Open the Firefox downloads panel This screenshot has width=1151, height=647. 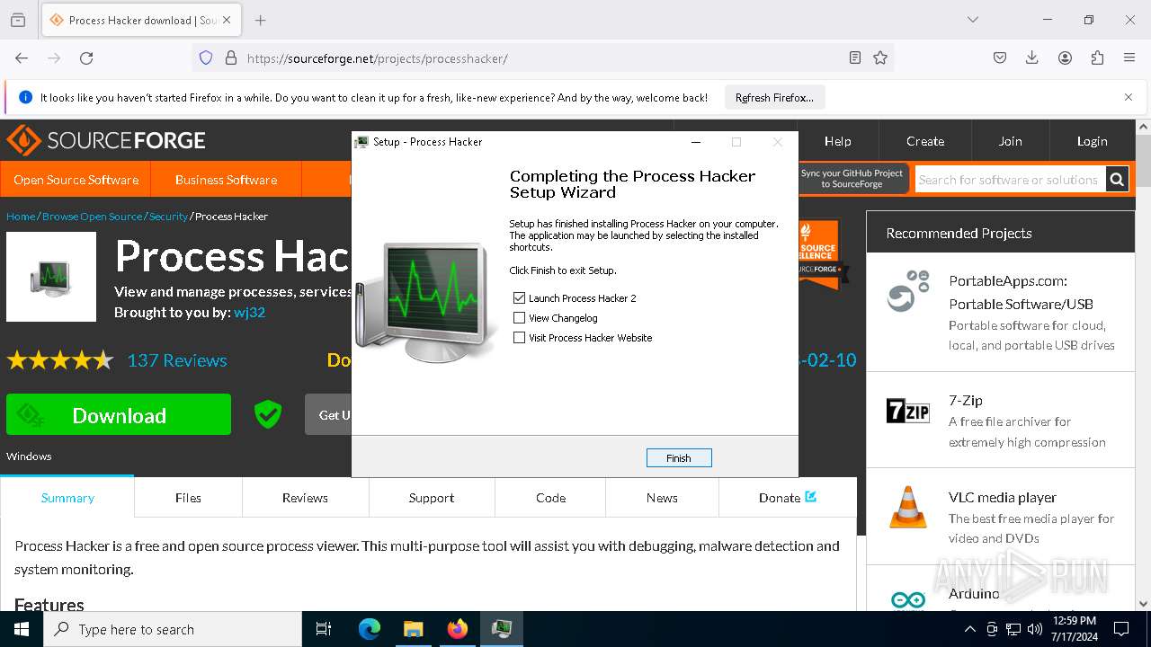pyautogui.click(x=1032, y=58)
